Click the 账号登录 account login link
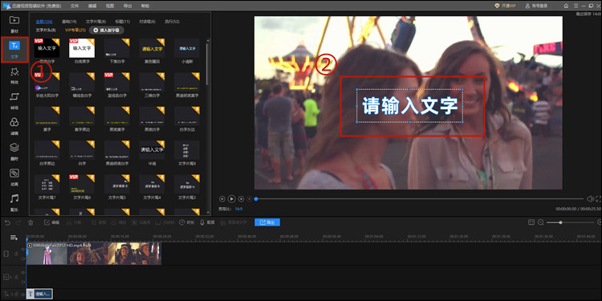 (x=537, y=6)
